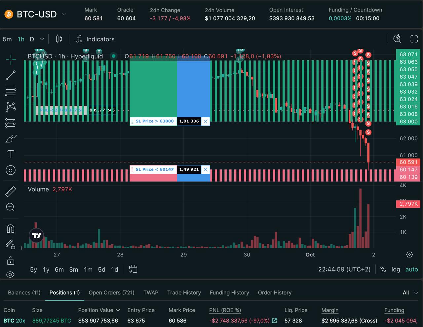Open the candlestick chart type selector

pyautogui.click(x=59, y=39)
